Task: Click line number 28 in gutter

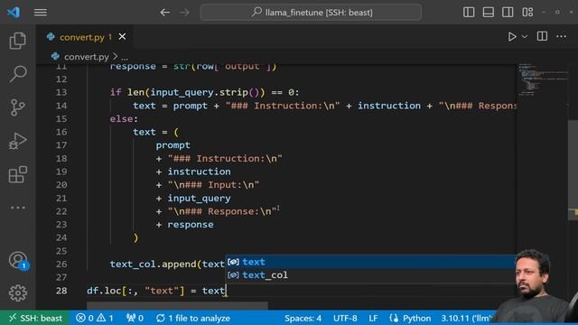Action: coord(61,291)
